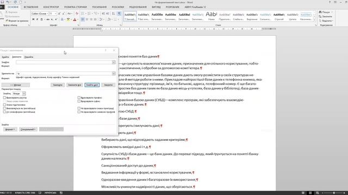The height and width of the screenshot is (195, 348).
Task: Open the Посилання ribbon tab
Action: click(99, 7)
